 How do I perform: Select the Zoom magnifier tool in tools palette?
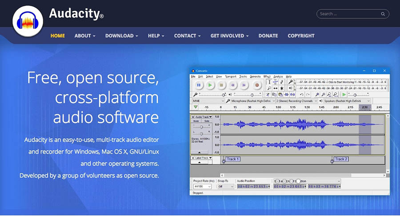click(269, 88)
